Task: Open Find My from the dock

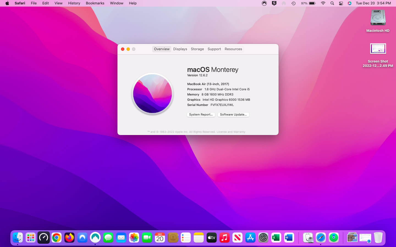Action: click(334, 238)
